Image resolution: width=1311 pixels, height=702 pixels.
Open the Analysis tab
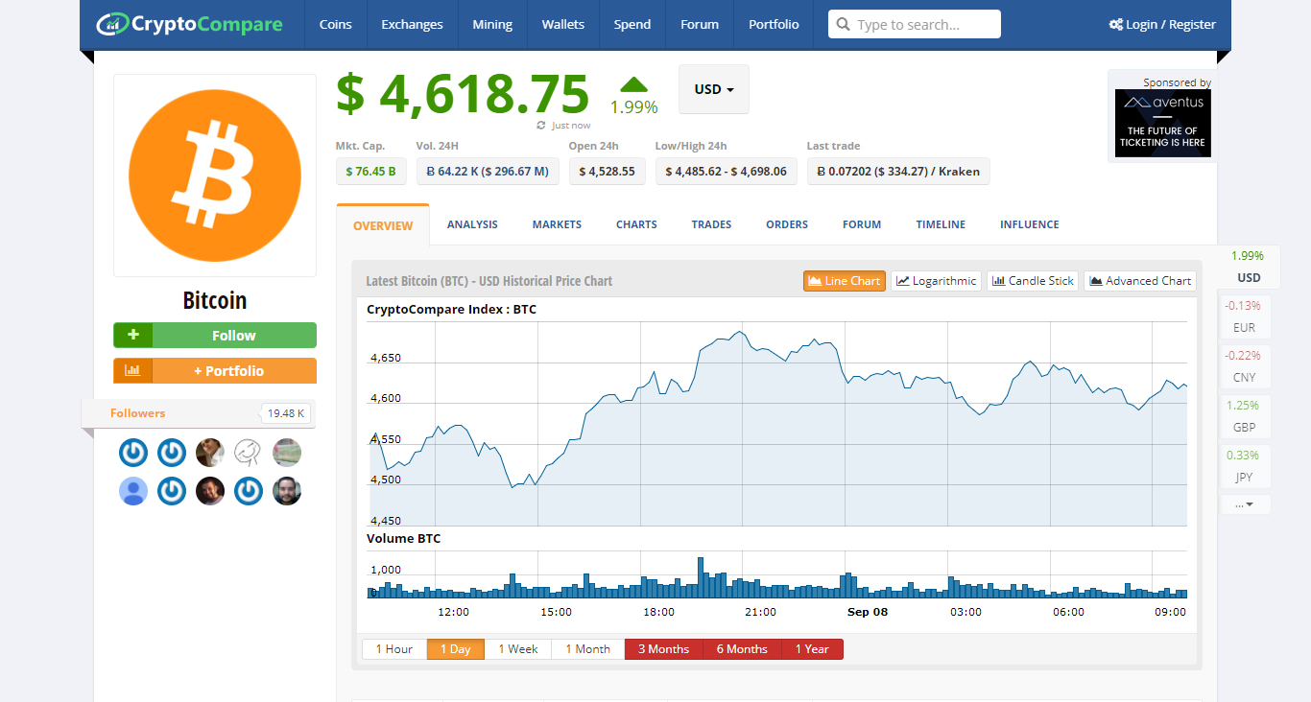(472, 224)
